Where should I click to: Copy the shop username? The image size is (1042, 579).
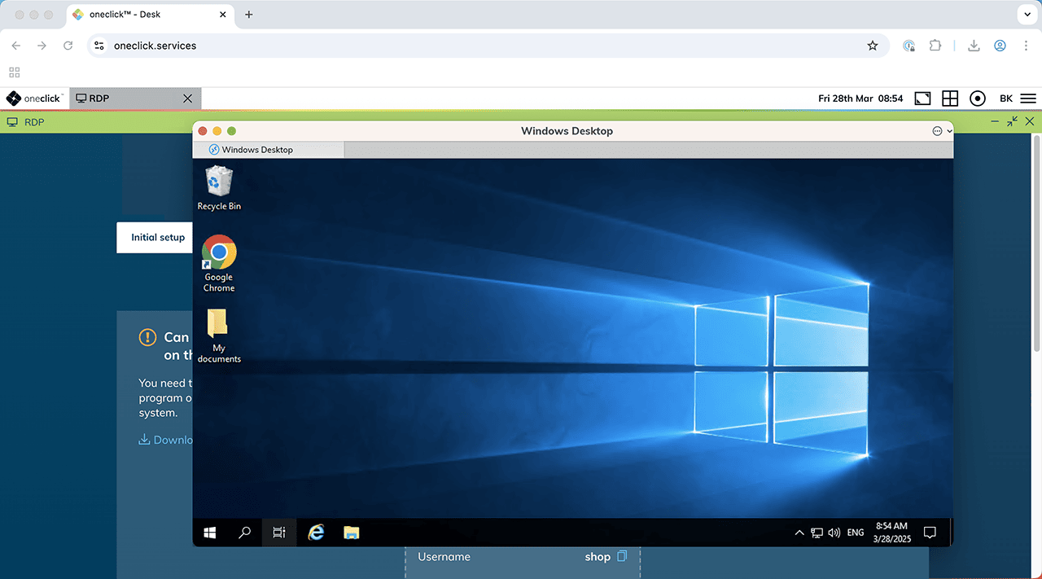[x=622, y=556]
